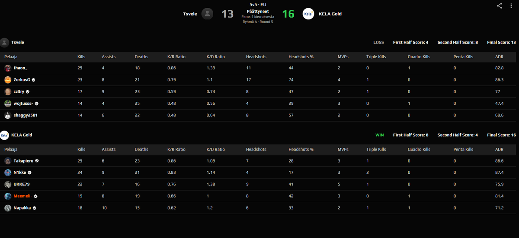Click thaoo_ ADR value 82.8
519x238 pixels.
coord(500,68)
